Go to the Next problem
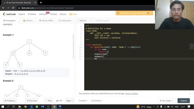Image resolution: width=194 pixels, height=109 pixels. click(x=70, y=101)
